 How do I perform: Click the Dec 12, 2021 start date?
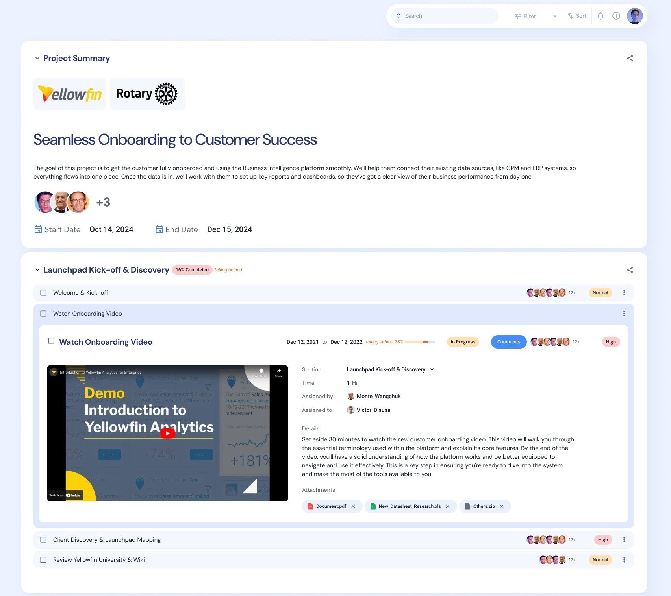pos(302,342)
